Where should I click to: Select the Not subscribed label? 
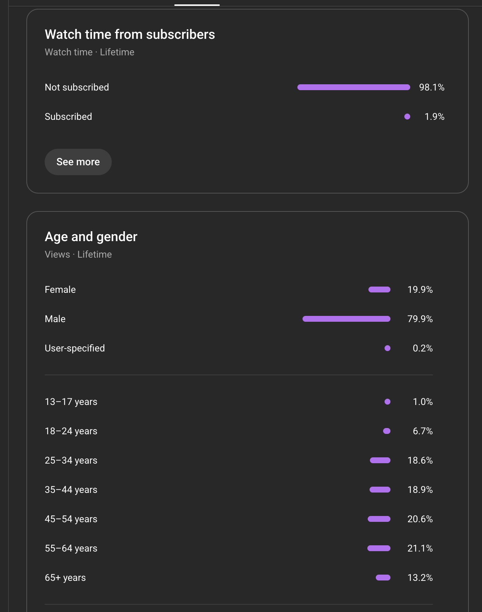click(77, 87)
